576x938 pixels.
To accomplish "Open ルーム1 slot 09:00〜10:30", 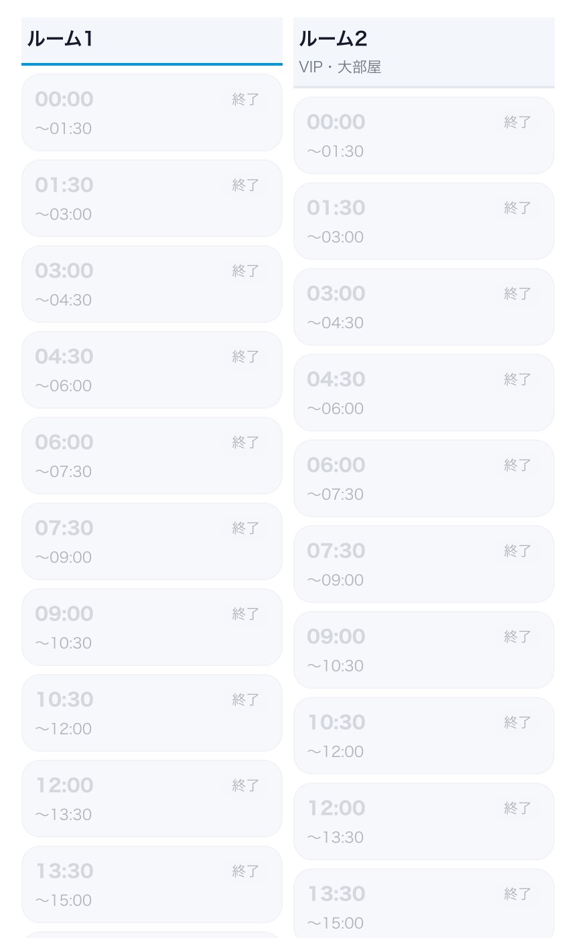I will click(152, 627).
